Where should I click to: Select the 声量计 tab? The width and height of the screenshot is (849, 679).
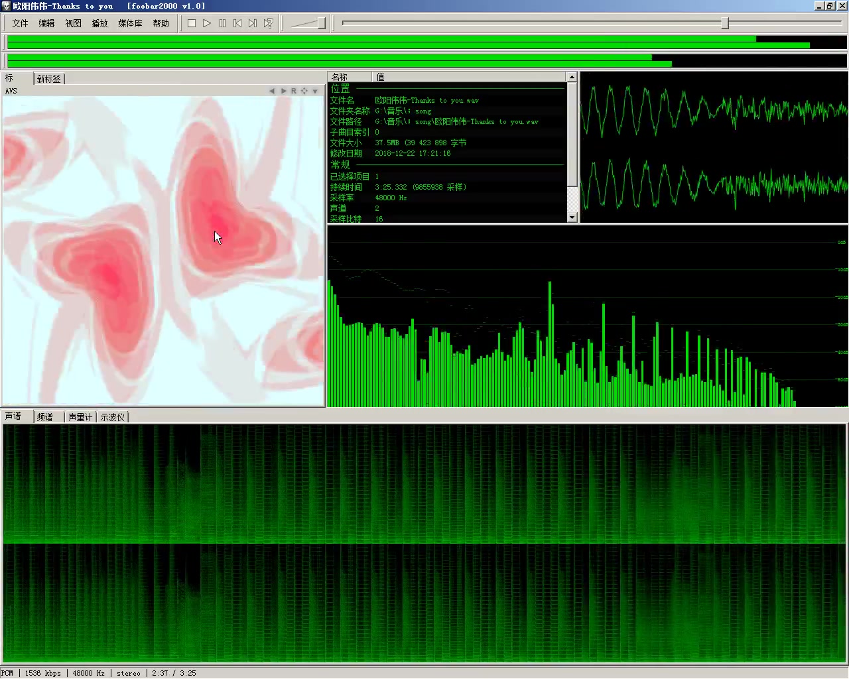pos(80,417)
